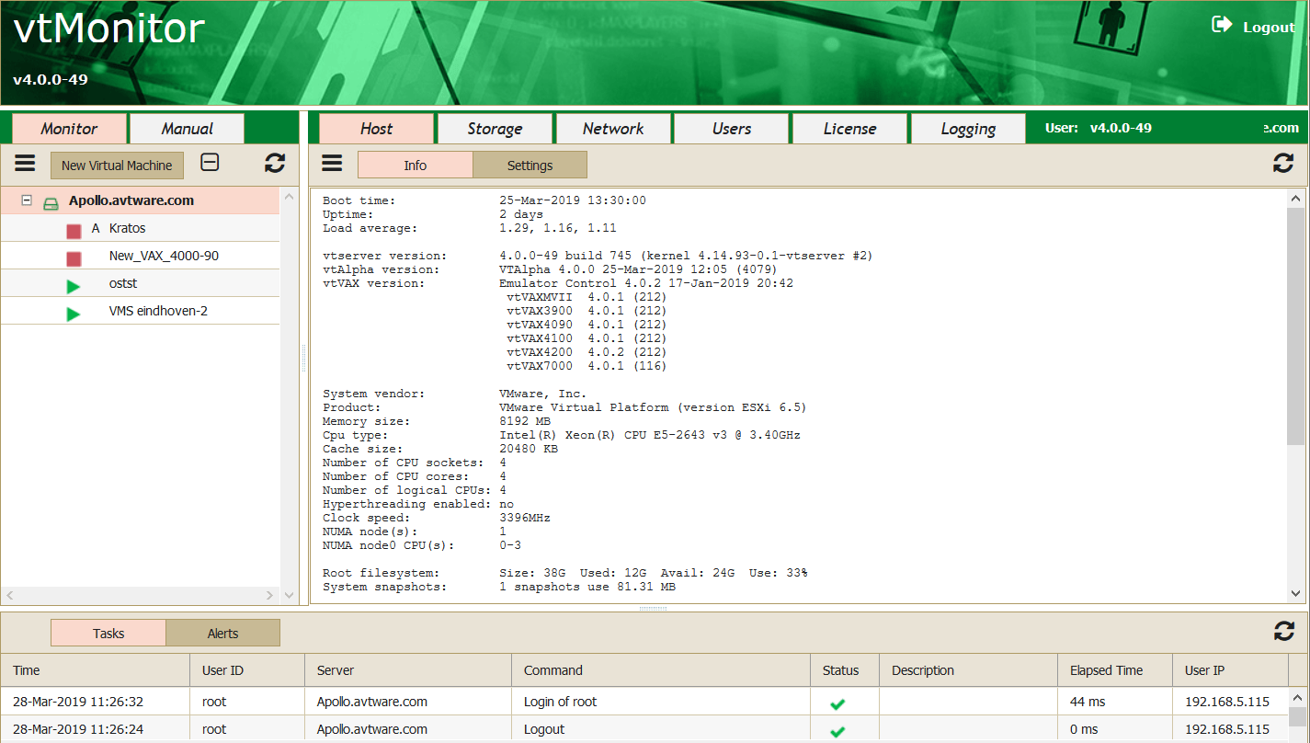
Task: Switch from Monitor to Manual mode
Action: tap(187, 128)
